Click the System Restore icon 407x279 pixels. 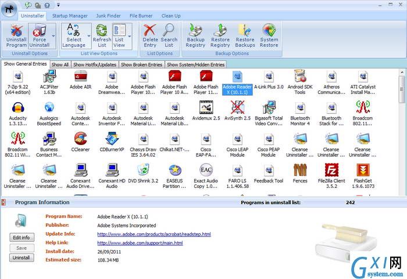(x=269, y=36)
